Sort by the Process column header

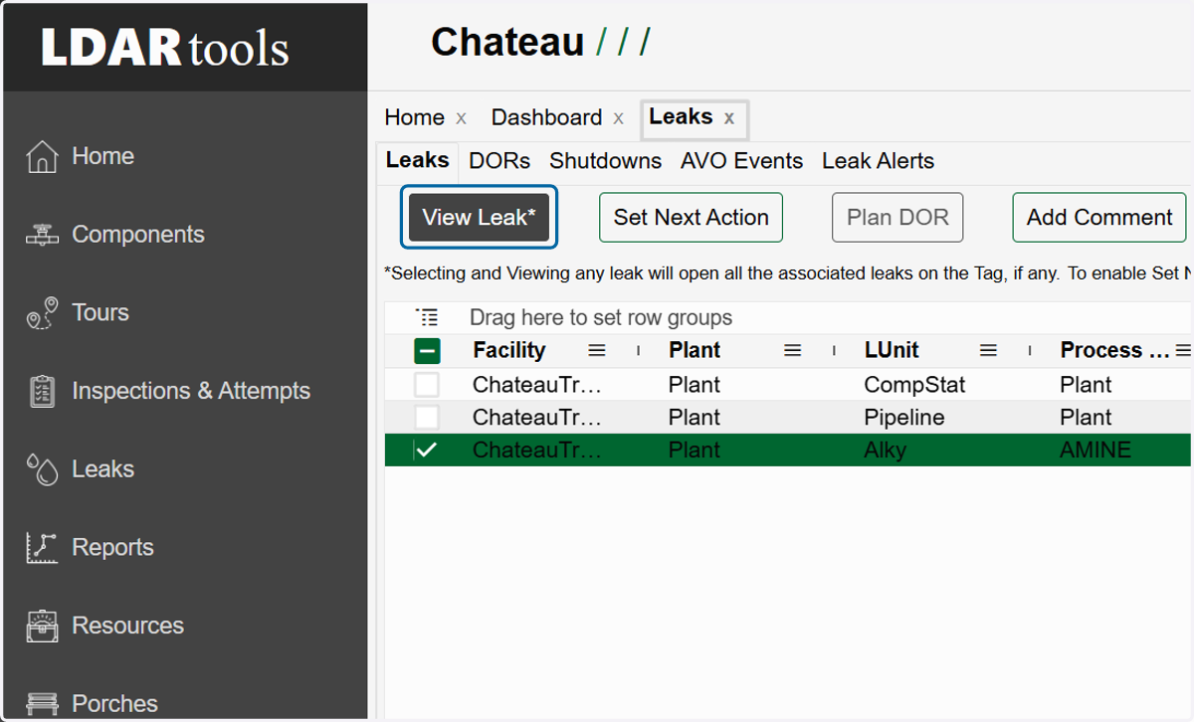1114,350
